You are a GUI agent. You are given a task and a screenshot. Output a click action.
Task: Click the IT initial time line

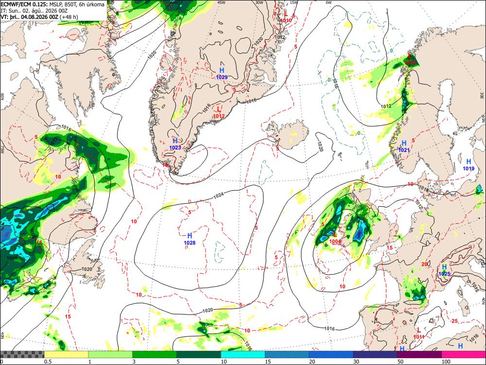(34, 11)
